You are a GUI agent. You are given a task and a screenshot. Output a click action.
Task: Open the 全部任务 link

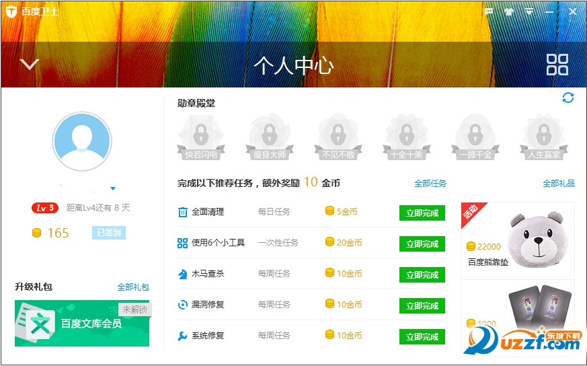tap(430, 183)
